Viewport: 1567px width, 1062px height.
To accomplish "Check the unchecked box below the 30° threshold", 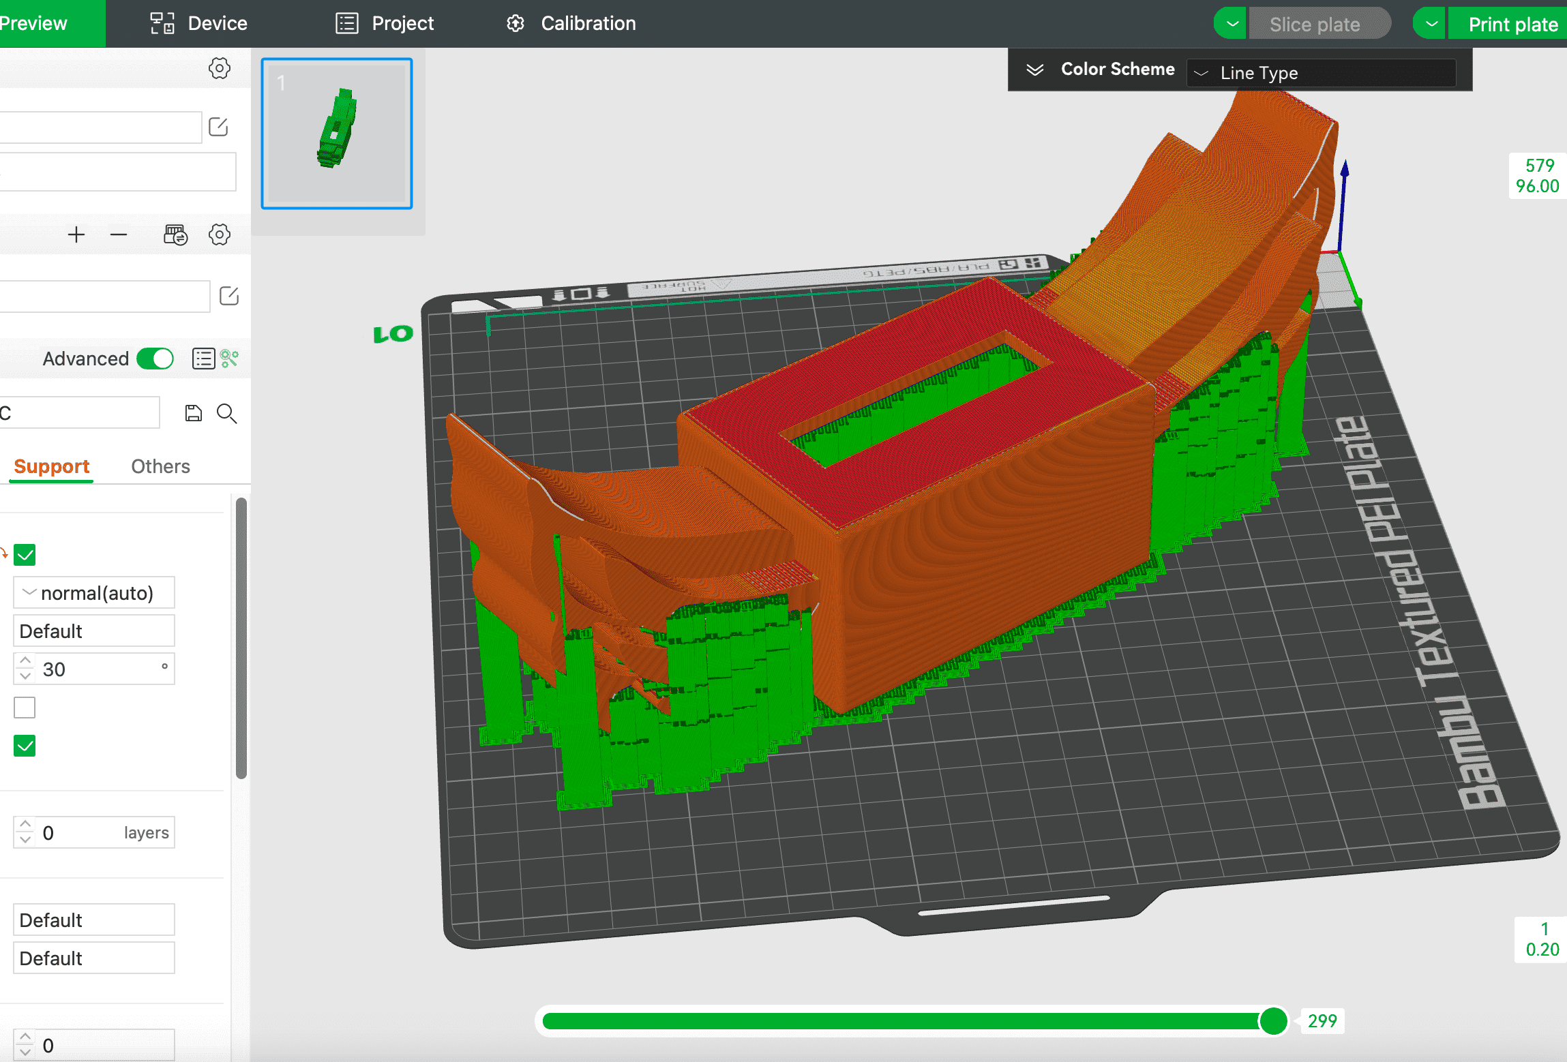I will 25,708.
